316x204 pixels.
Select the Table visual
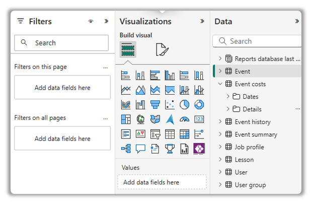[170, 134]
